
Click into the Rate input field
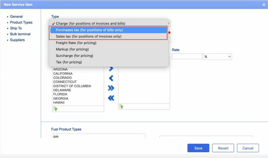pos(187,57)
